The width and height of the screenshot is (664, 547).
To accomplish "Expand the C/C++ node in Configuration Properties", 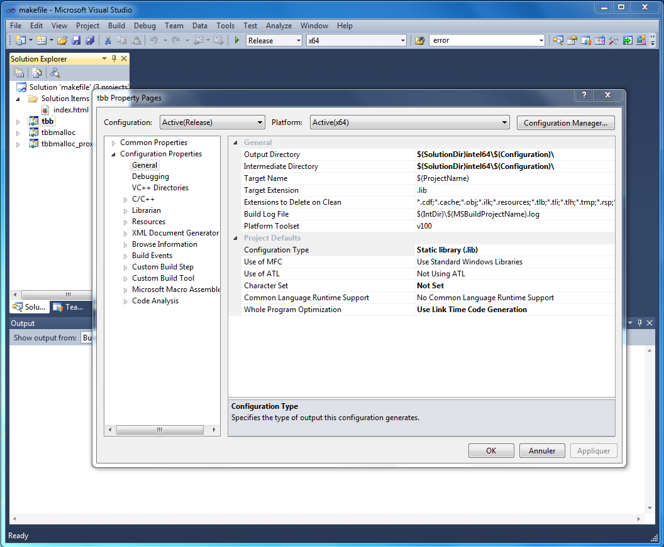I will pyautogui.click(x=125, y=198).
